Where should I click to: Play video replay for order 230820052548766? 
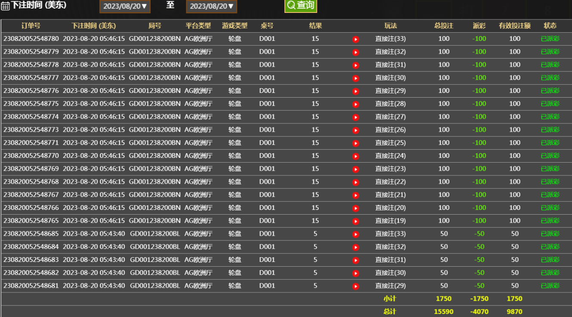pos(356,208)
